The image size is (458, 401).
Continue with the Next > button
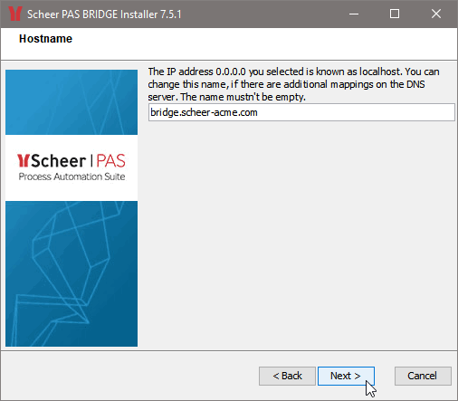tap(346, 376)
